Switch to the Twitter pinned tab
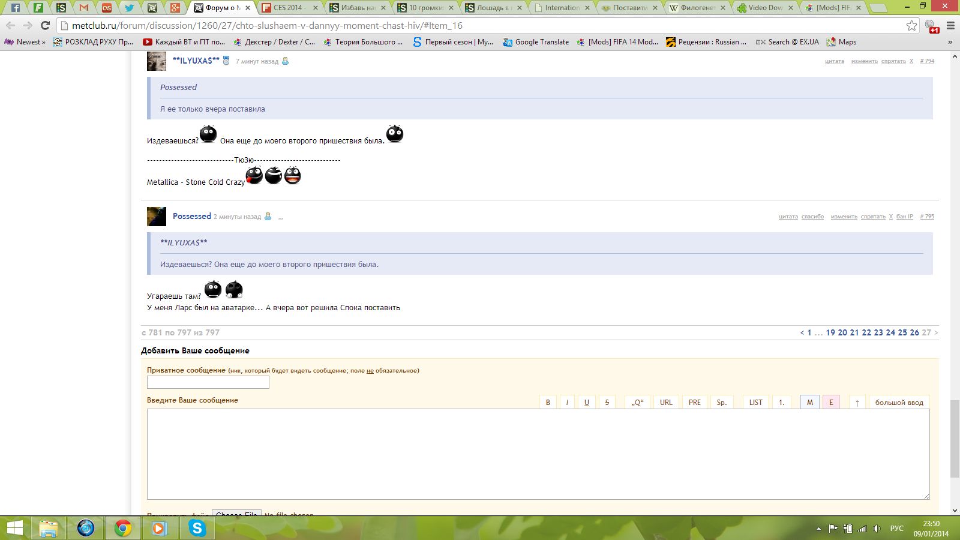 tap(130, 8)
